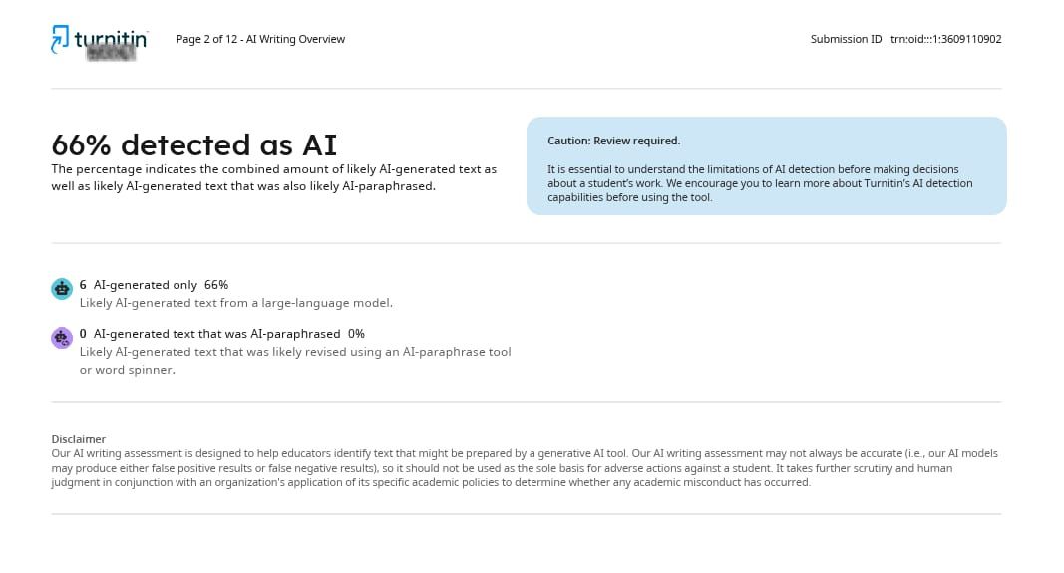Click 'Caution: Review required.' title
The image size is (1064, 573).
tap(614, 142)
